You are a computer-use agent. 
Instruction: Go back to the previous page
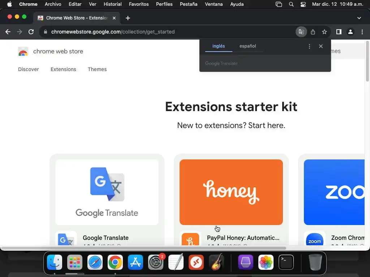8,32
